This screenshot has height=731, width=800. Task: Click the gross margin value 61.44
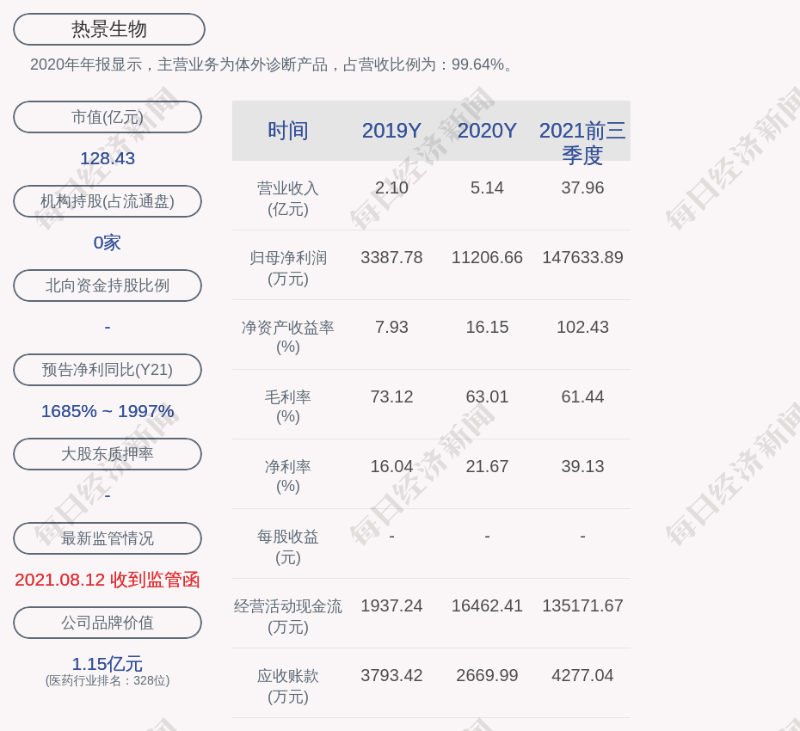[582, 396]
